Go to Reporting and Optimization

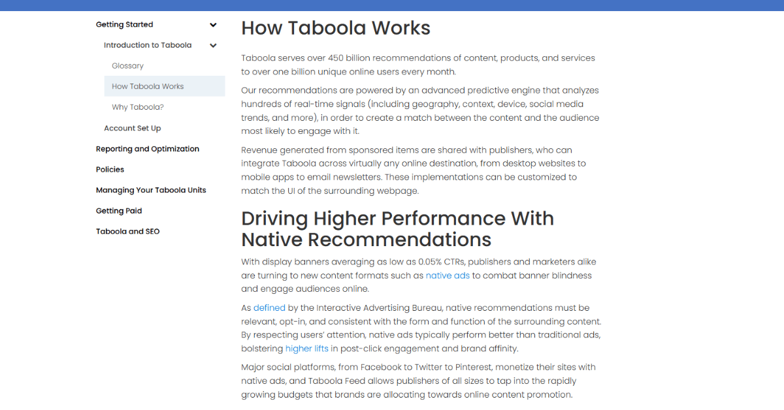(148, 149)
